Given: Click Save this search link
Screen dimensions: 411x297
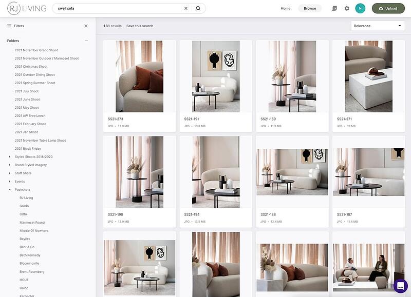Looking at the screenshot, I should pyautogui.click(x=140, y=26).
